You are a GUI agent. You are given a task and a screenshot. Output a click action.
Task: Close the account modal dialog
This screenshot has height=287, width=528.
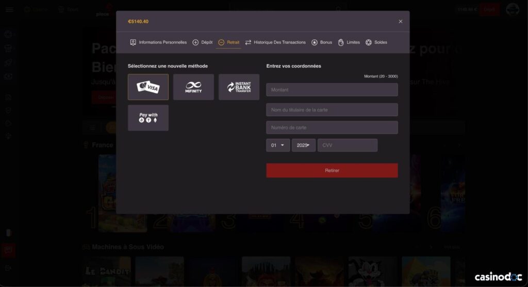pos(401,22)
